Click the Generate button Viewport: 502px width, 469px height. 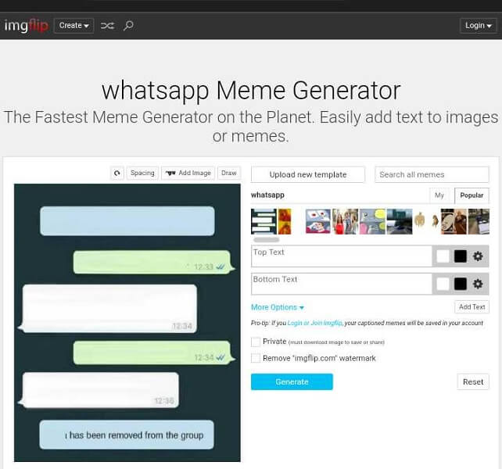292,382
